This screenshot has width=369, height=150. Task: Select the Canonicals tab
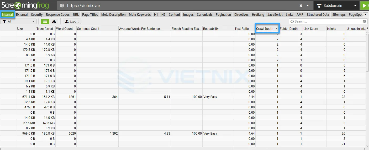[204, 15]
